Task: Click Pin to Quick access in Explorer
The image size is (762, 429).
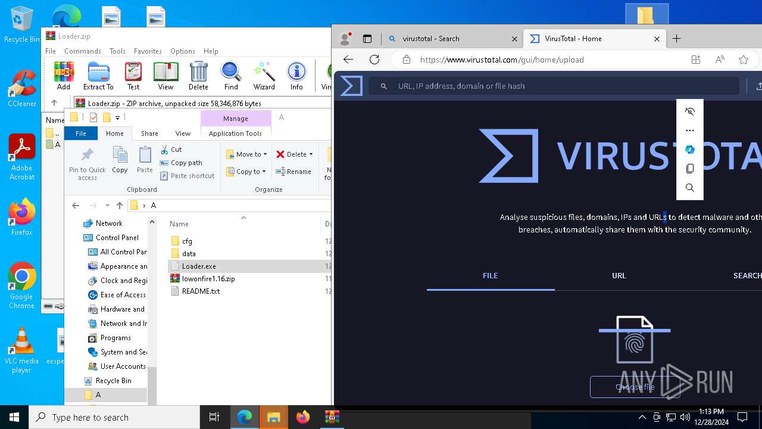Action: [x=87, y=164]
